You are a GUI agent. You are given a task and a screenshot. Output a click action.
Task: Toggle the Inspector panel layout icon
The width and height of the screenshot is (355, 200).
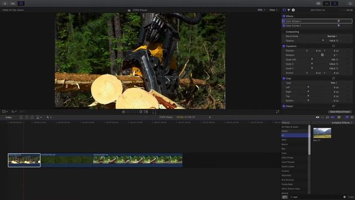point(334,3)
